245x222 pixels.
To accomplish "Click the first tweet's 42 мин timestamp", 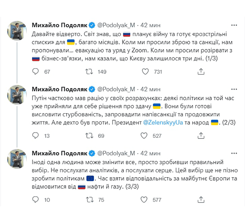I will coord(150,26).
